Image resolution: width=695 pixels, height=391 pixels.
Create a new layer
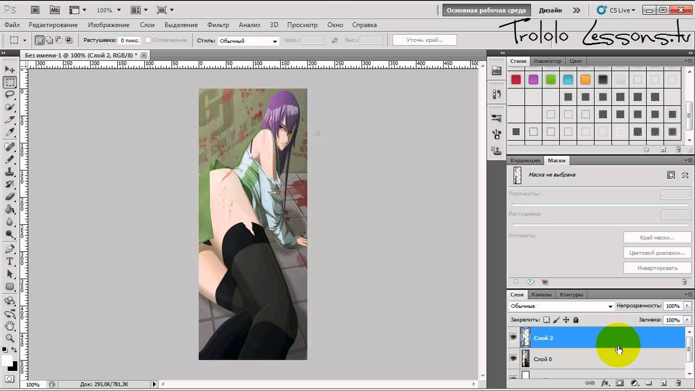click(x=664, y=383)
